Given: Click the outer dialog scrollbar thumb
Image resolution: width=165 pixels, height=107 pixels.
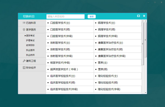Looking at the screenshot, I should [x=146, y=40].
